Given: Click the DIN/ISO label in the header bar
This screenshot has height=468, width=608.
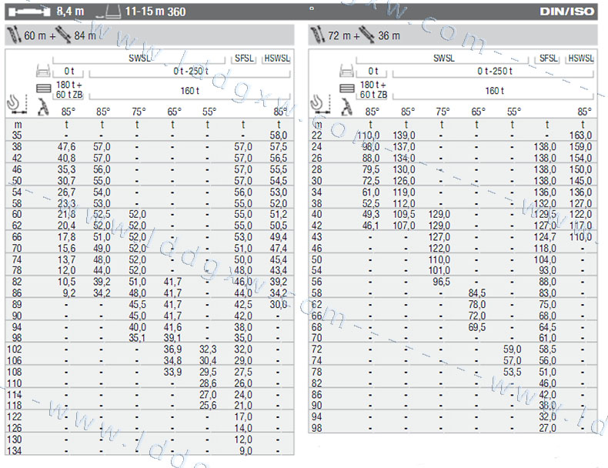Looking at the screenshot, I should point(566,12).
